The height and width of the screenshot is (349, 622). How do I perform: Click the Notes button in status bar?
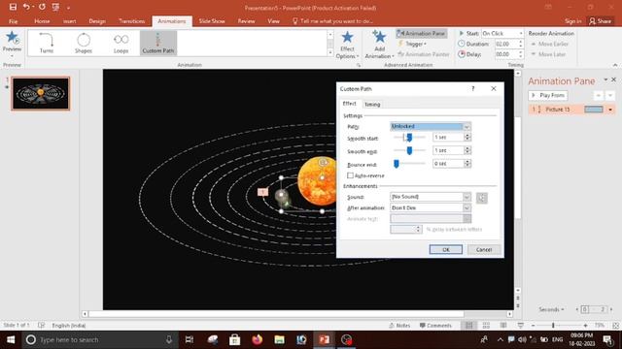pos(399,326)
